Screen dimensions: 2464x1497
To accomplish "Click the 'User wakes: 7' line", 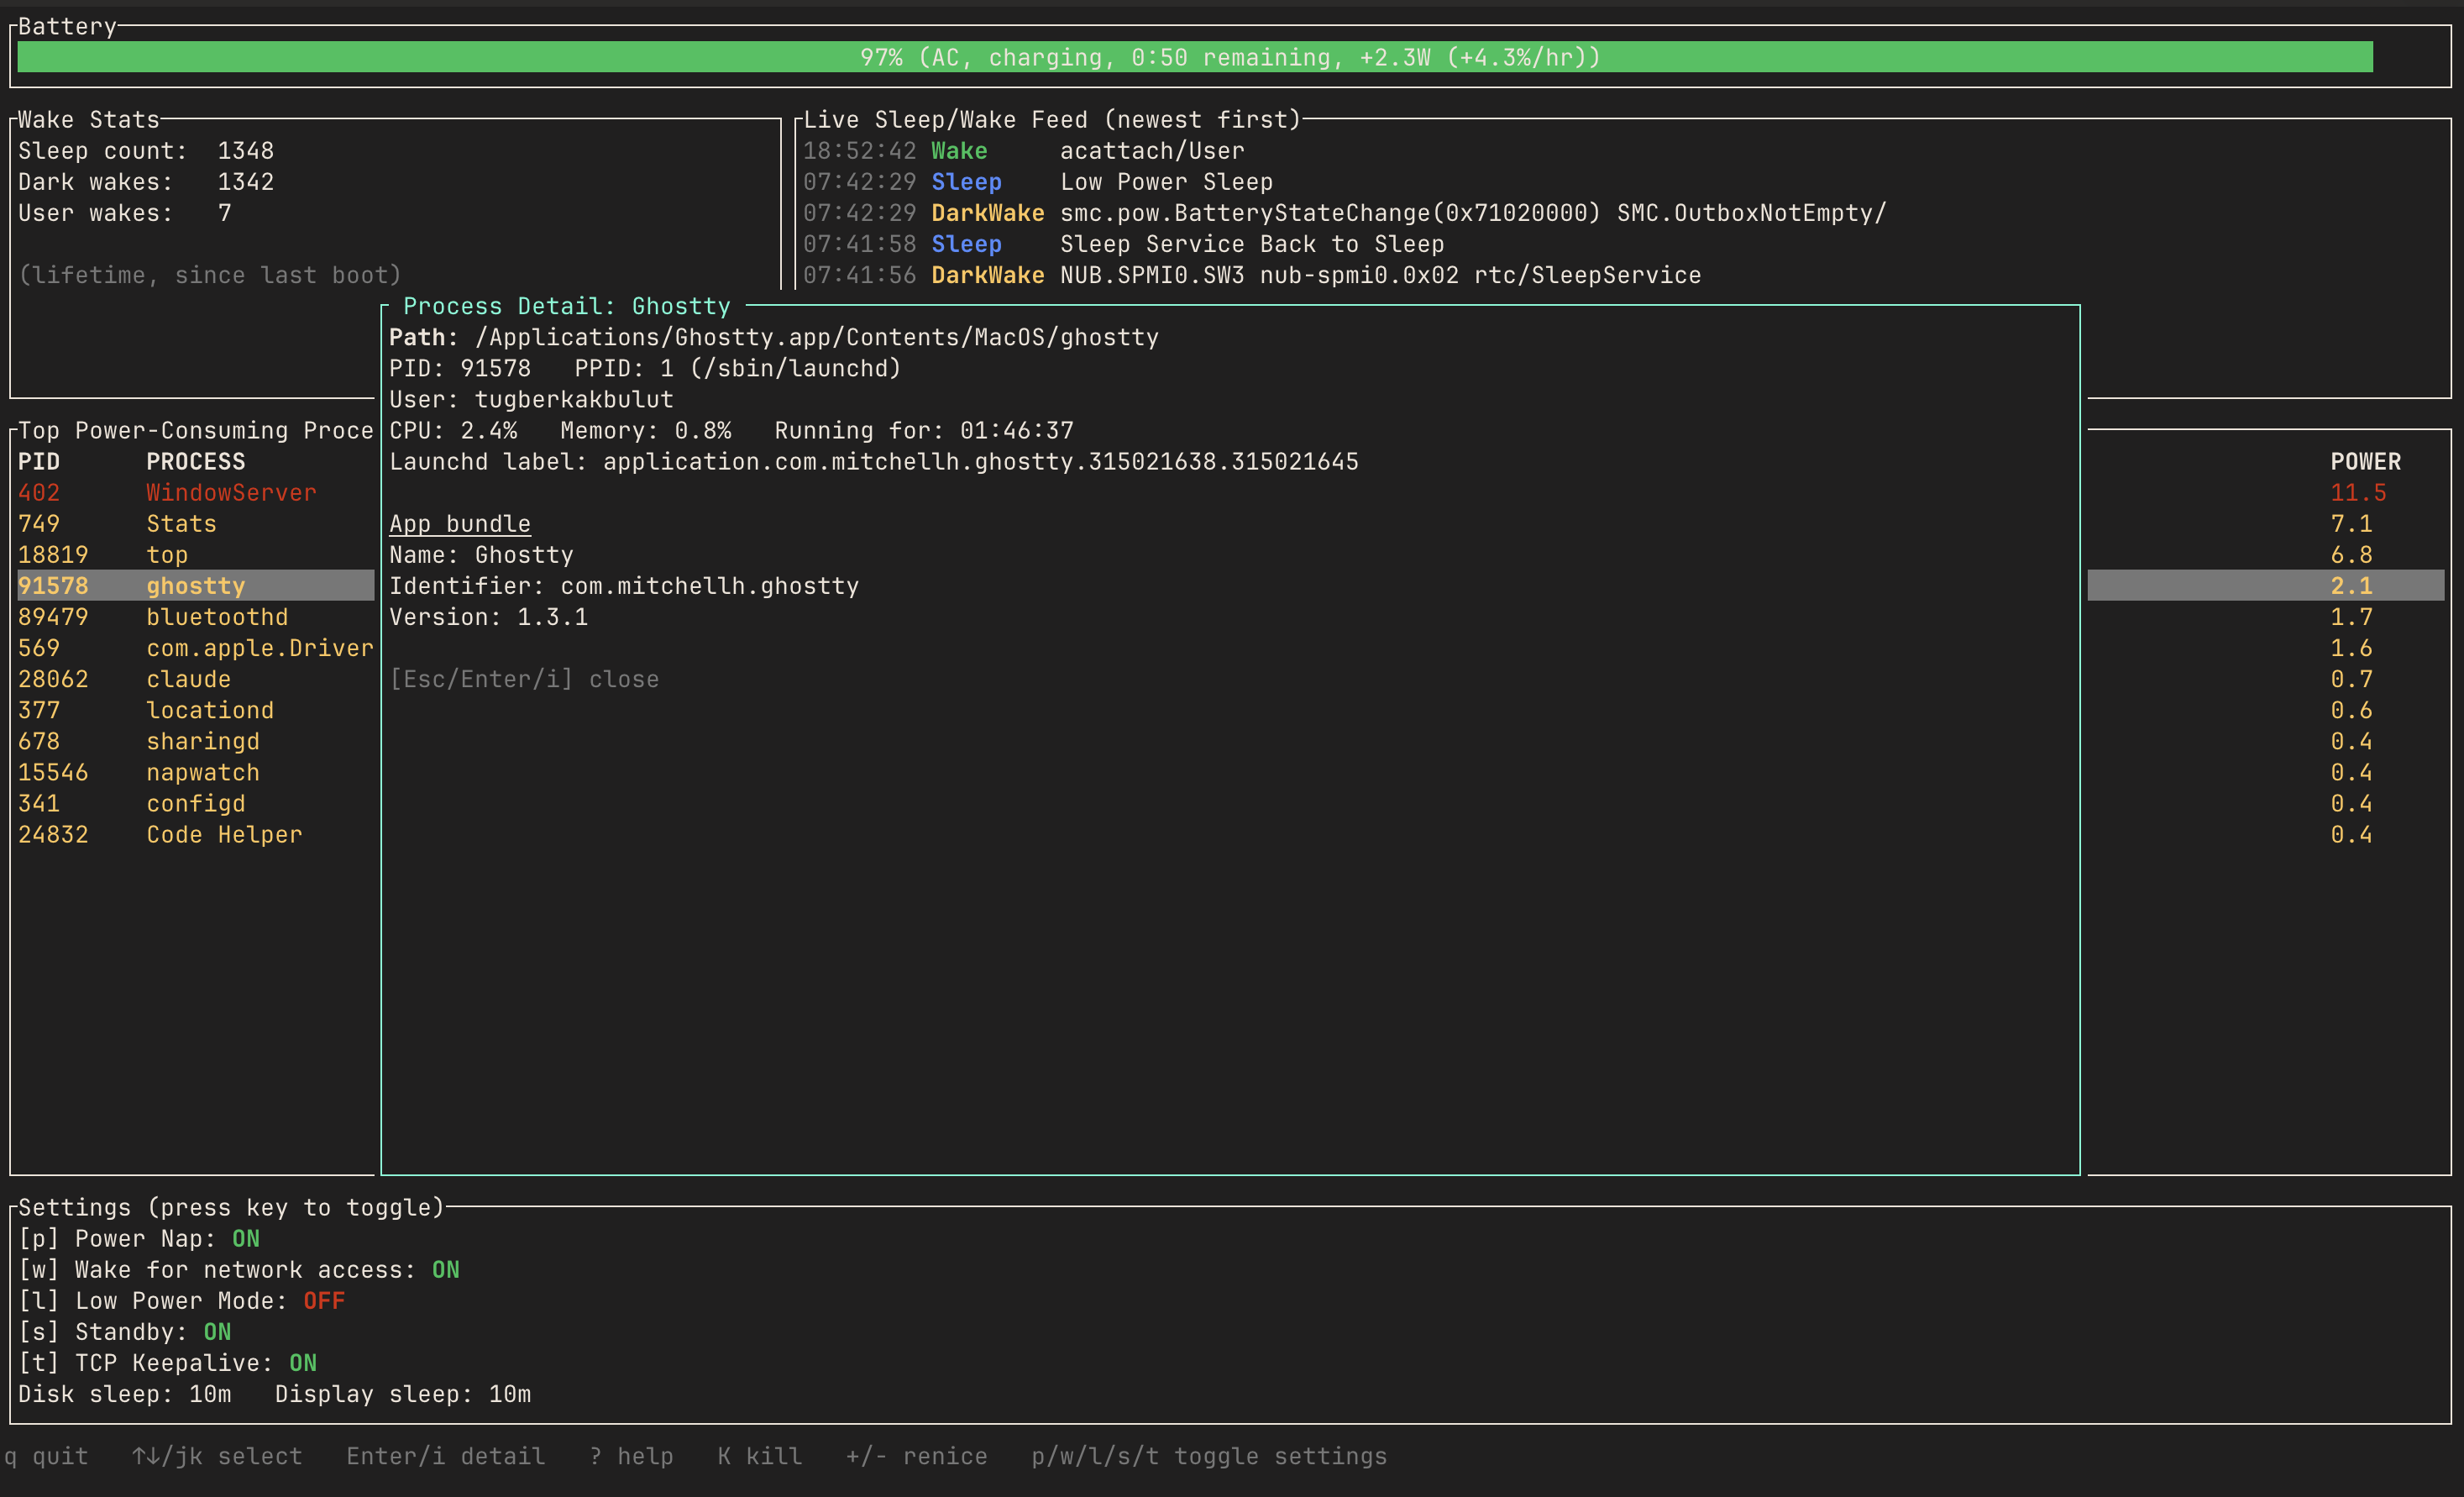I will click(125, 212).
